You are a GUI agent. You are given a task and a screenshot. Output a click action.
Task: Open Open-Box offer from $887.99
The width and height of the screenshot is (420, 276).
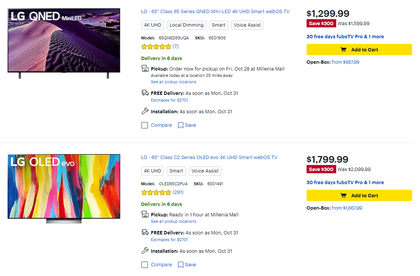point(346,62)
